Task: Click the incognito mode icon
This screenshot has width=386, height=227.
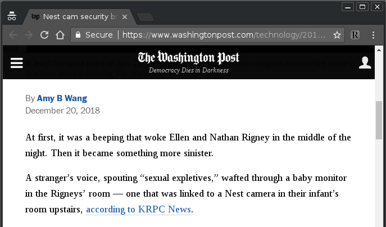Action: pyautogui.click(x=12, y=16)
